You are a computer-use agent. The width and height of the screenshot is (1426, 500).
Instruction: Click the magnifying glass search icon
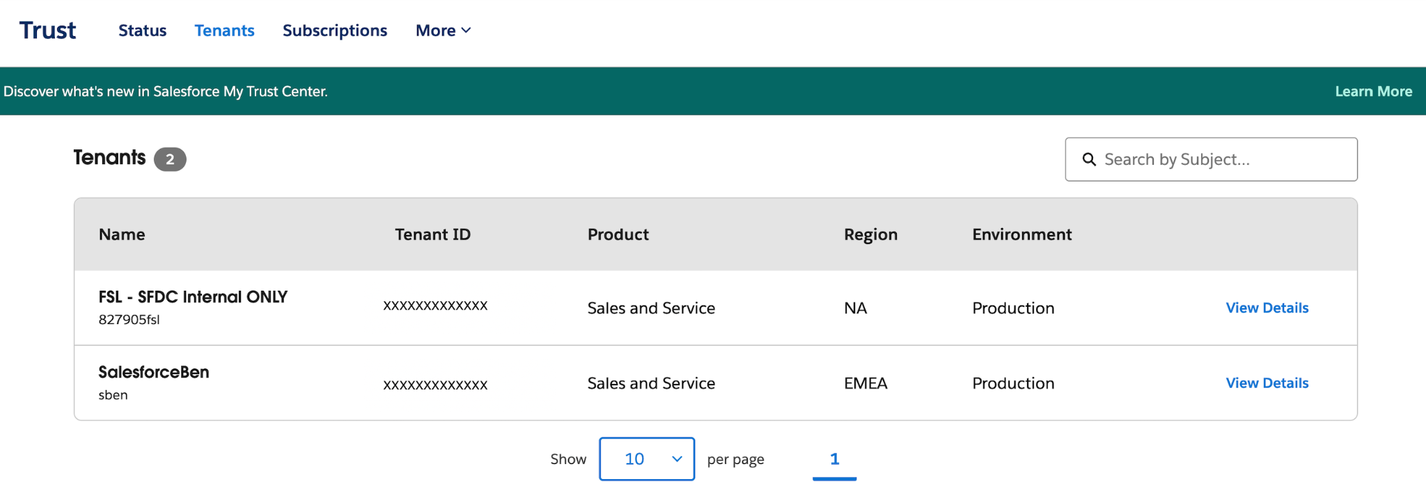pyautogui.click(x=1089, y=159)
